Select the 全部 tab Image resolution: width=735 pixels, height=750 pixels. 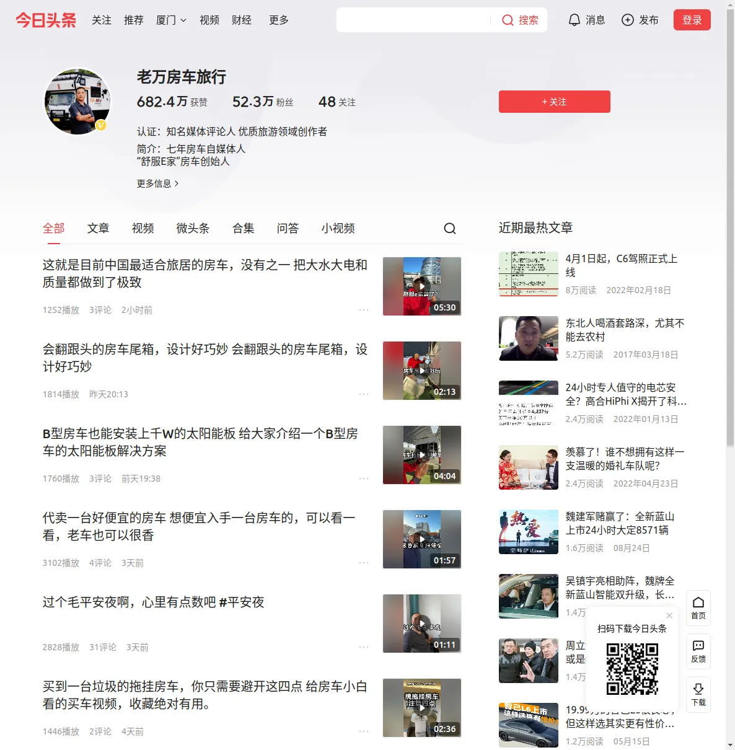tap(53, 228)
